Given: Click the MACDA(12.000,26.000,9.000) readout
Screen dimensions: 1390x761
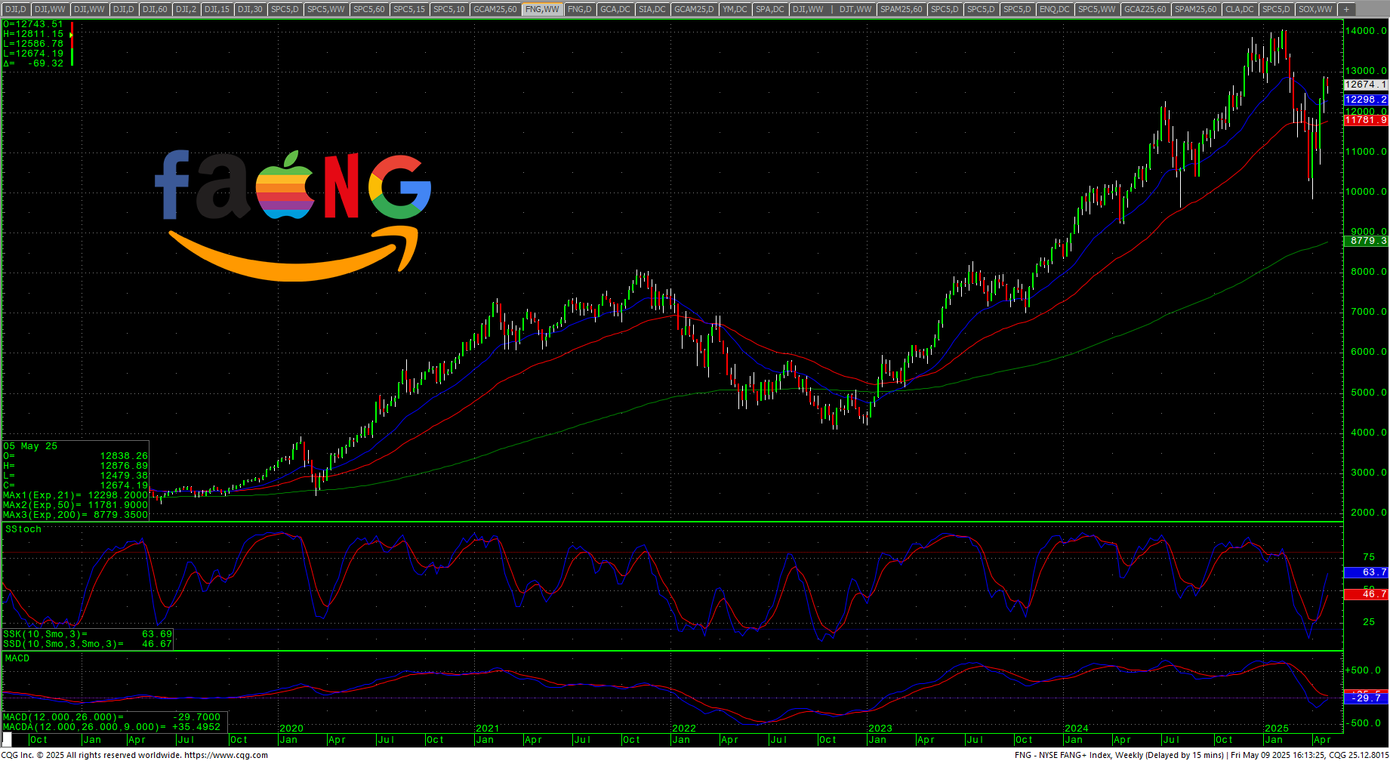Looking at the screenshot, I should [x=112, y=727].
